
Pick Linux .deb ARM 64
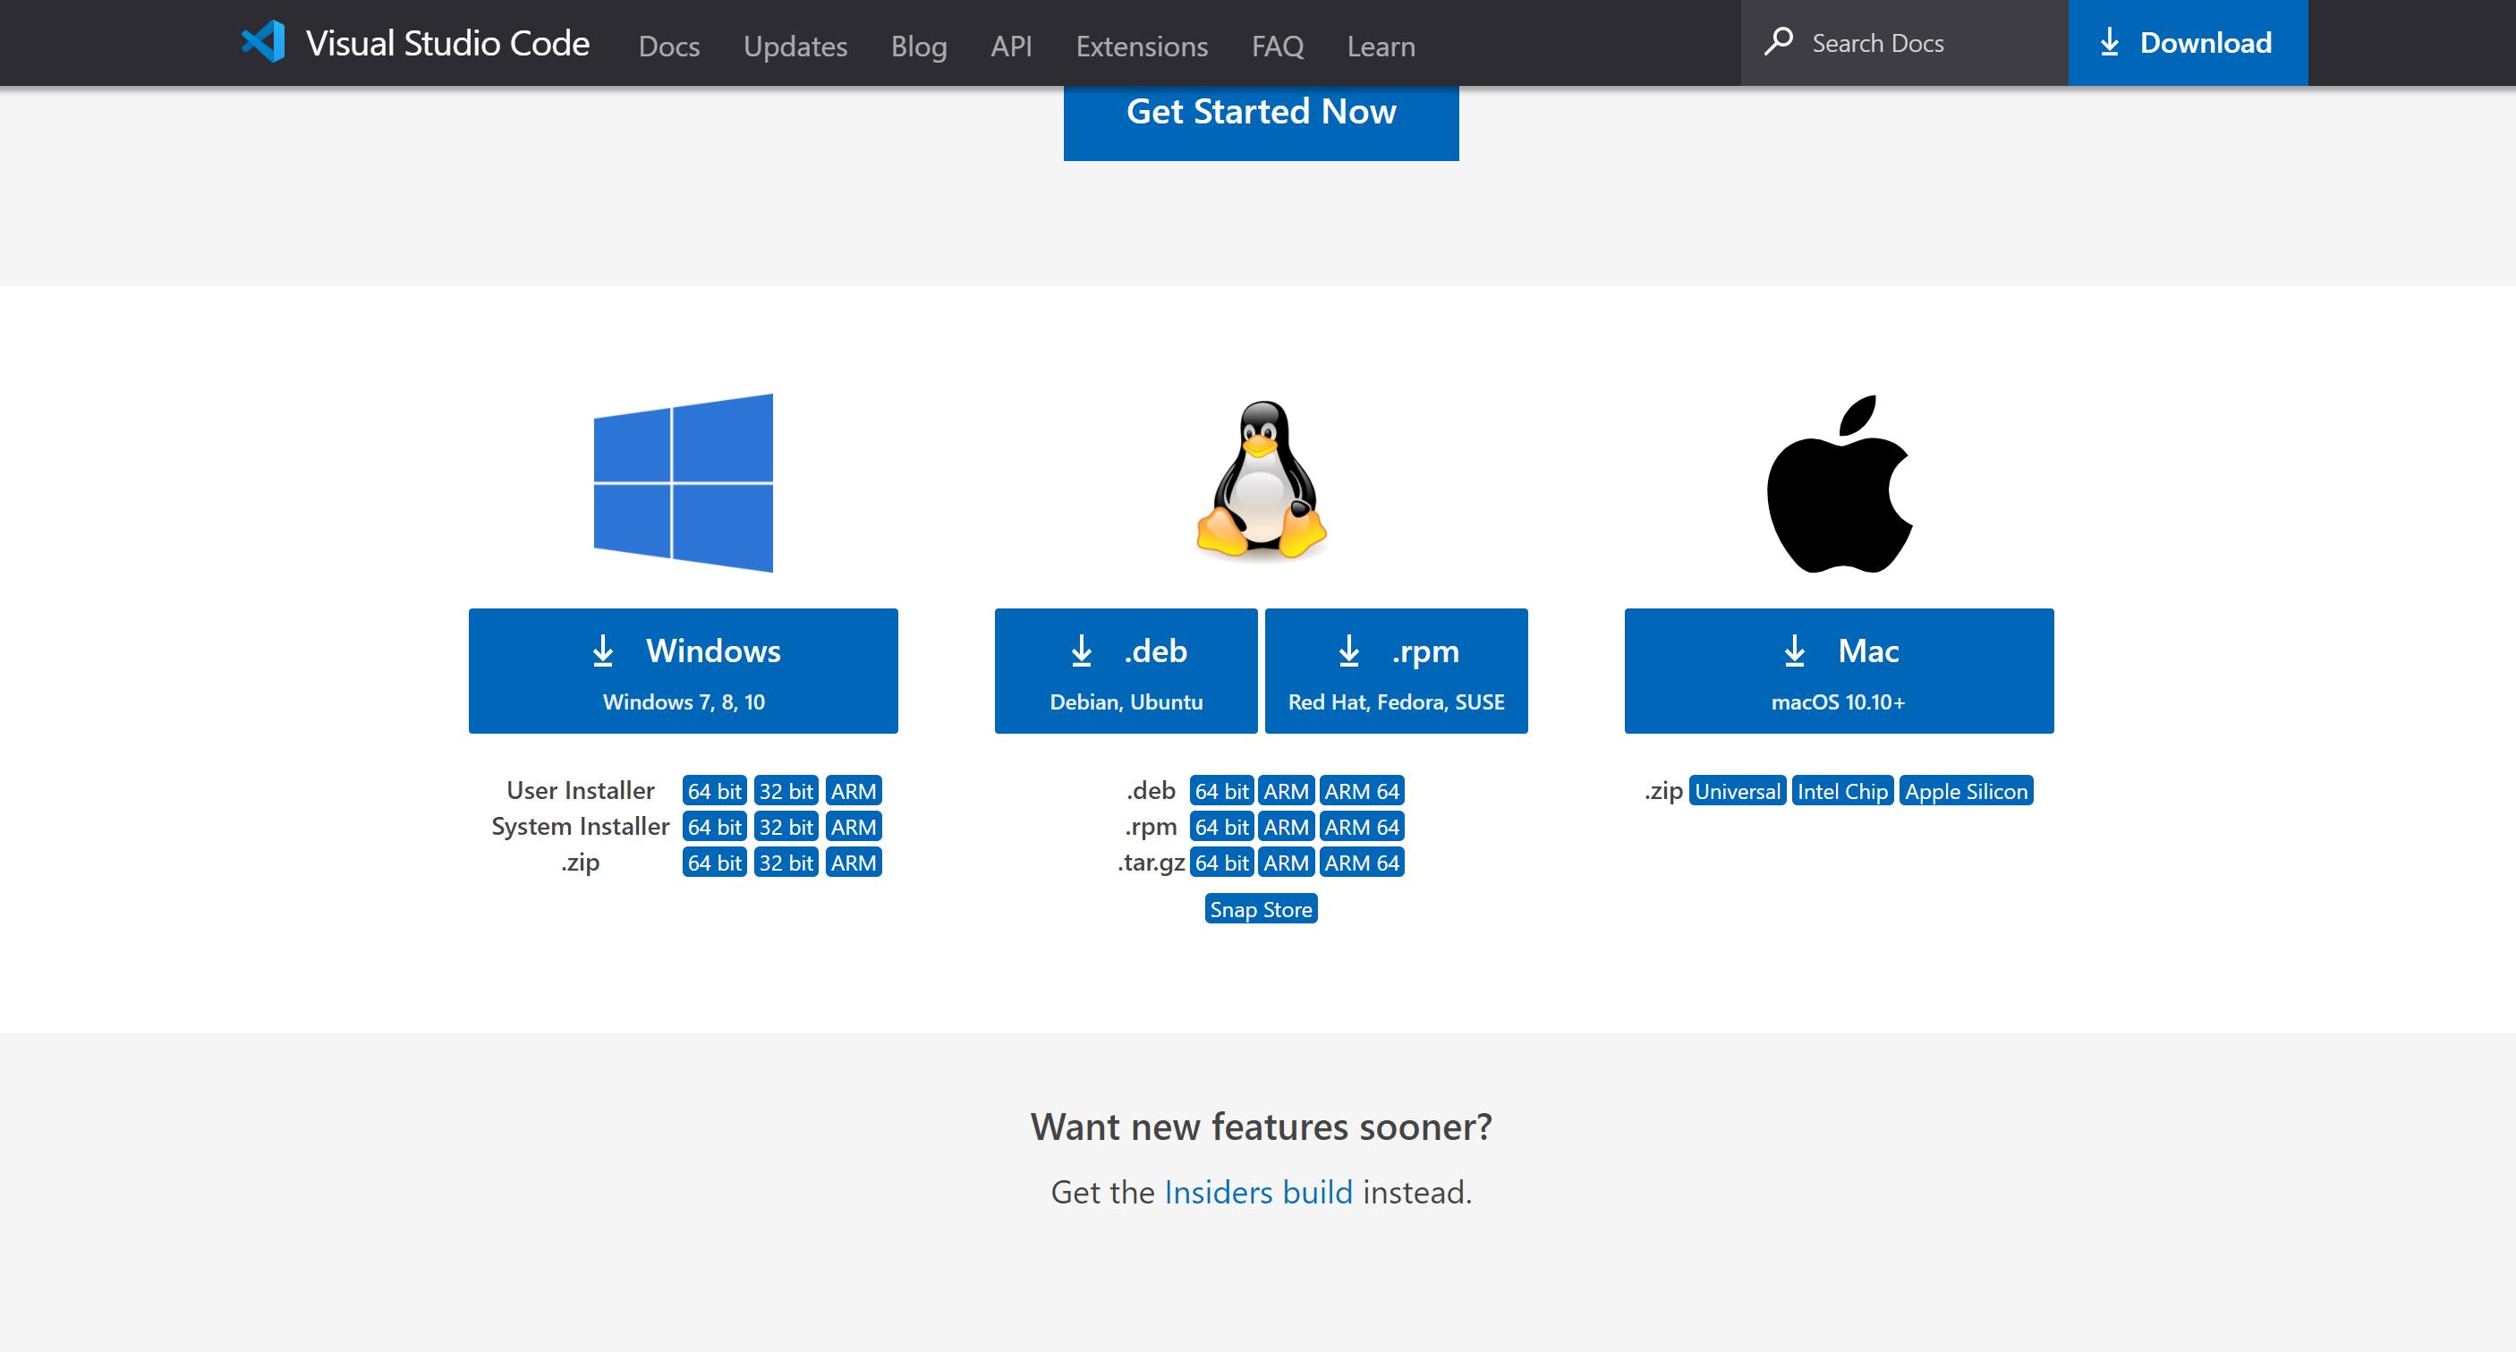click(x=1362, y=790)
